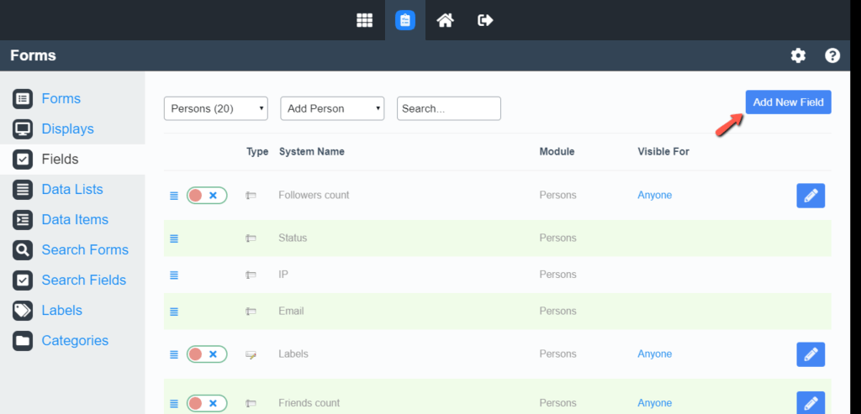The image size is (861, 414).
Task: Click the Add New Field button
Action: pyautogui.click(x=788, y=102)
